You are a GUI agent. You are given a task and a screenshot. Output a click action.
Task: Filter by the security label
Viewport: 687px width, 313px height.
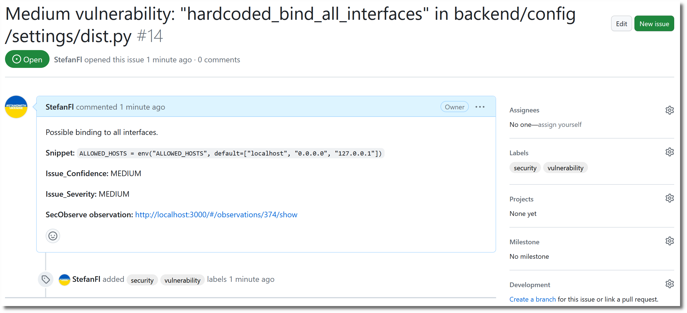(x=525, y=167)
